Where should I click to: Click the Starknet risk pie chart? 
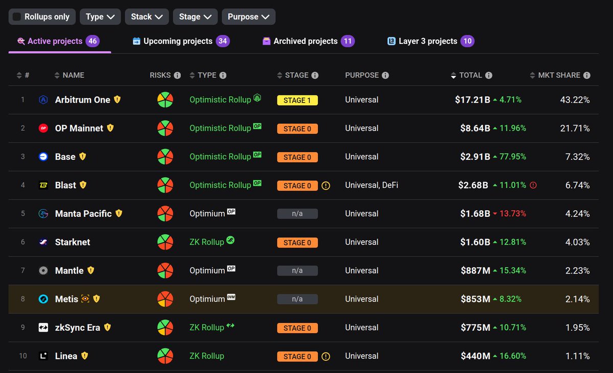pos(165,242)
